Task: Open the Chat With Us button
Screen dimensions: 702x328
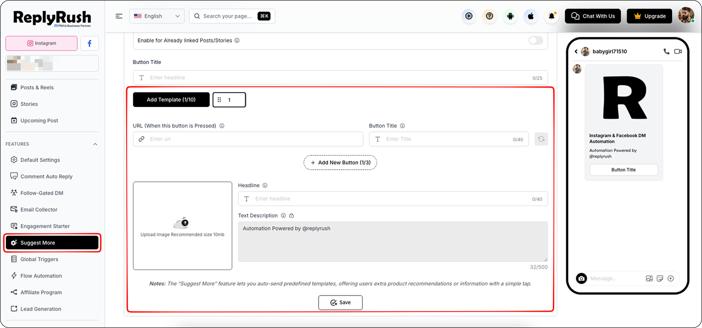Action: (x=593, y=16)
